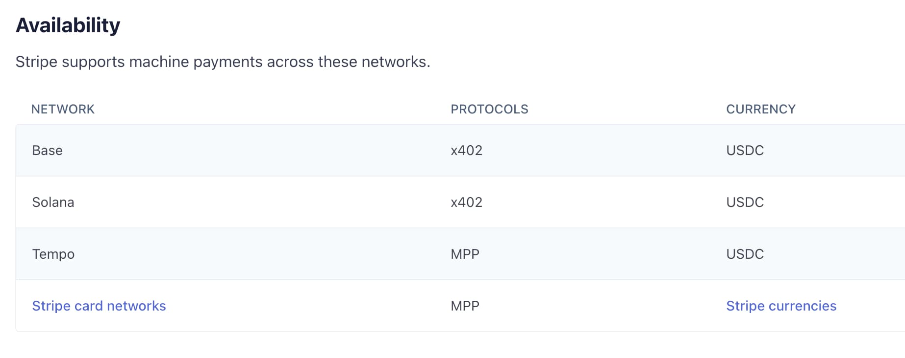Click the NETWORK column header
The width and height of the screenshot is (905, 358).
pyautogui.click(x=63, y=109)
